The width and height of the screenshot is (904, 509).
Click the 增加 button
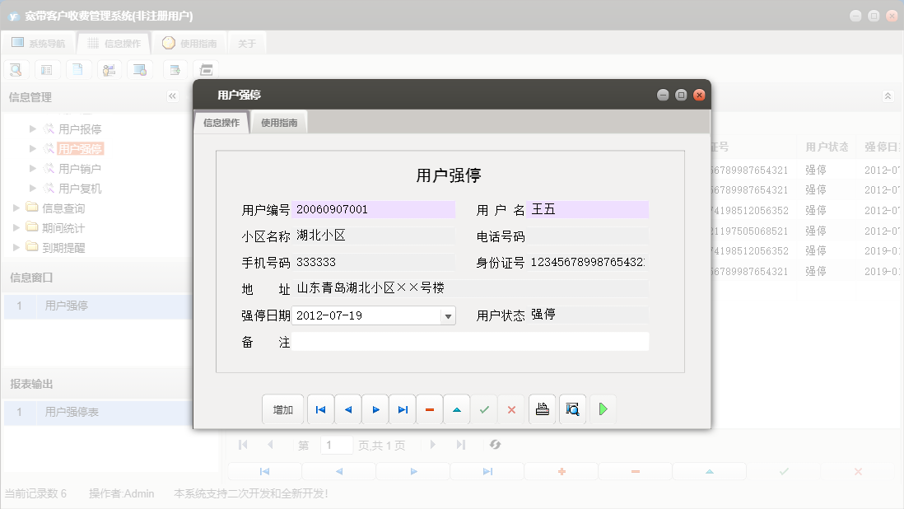[282, 409]
